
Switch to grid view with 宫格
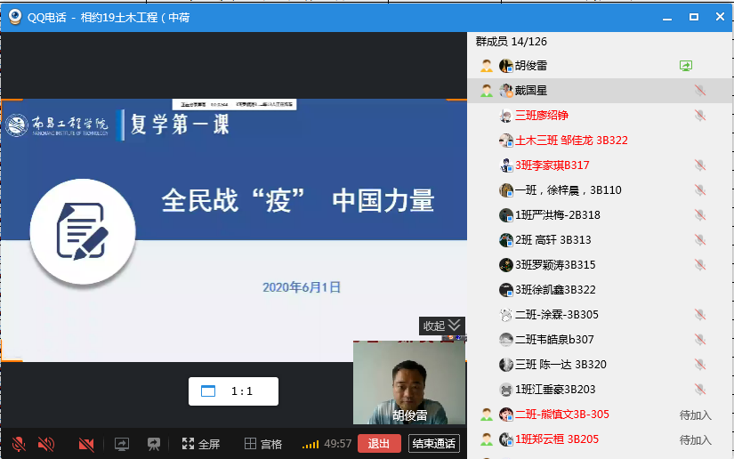[x=263, y=444]
